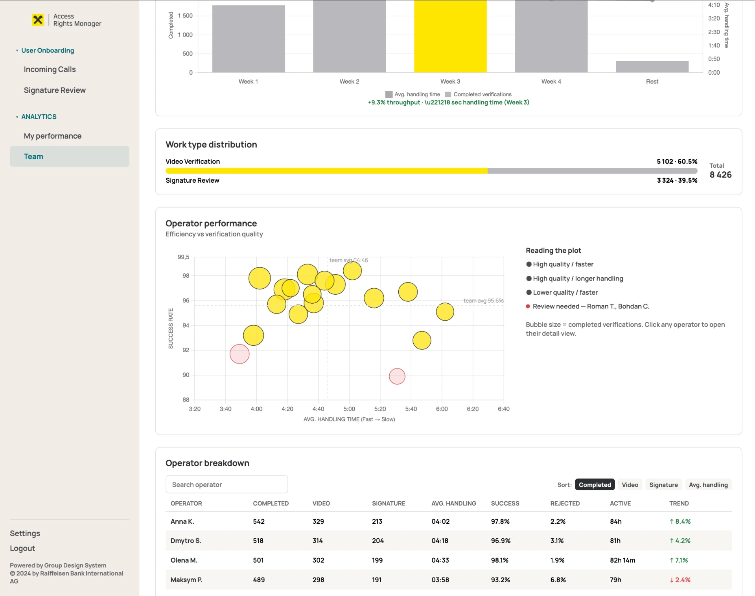Click the COMPLETED column header
This screenshot has height=596, width=755.
(271, 503)
